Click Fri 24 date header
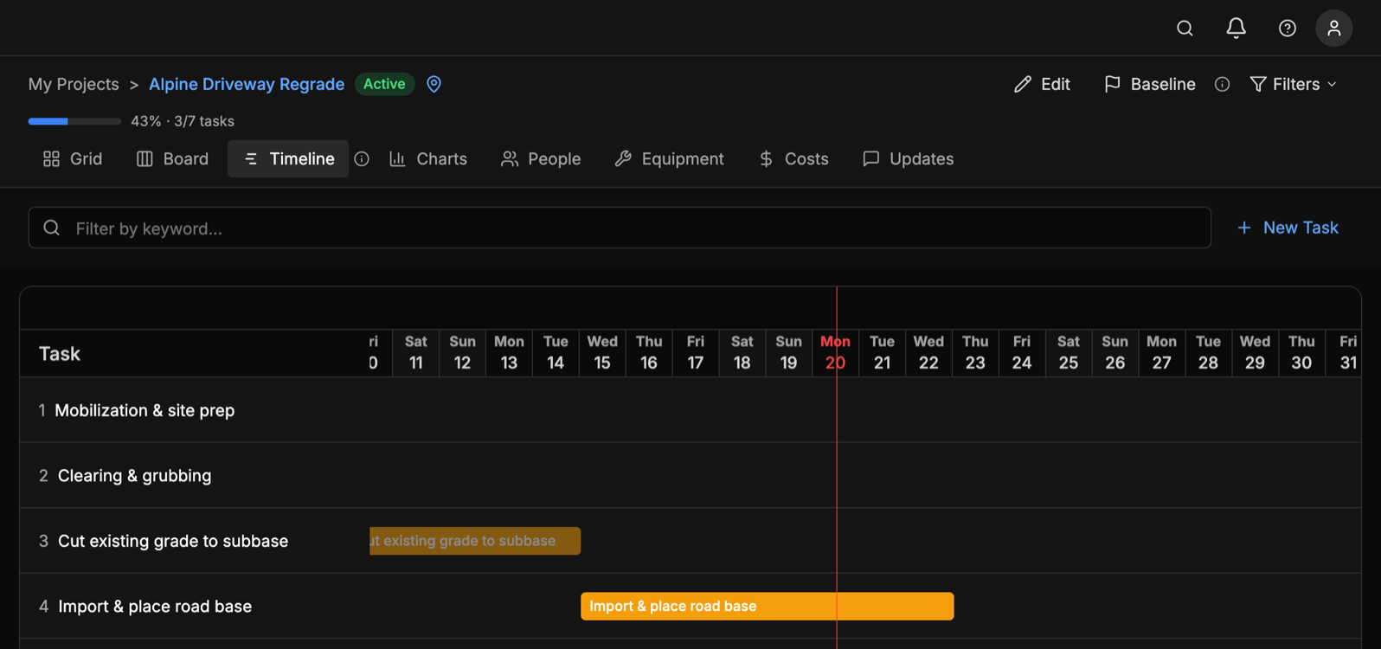Image resolution: width=1381 pixels, height=649 pixels. 1022,352
